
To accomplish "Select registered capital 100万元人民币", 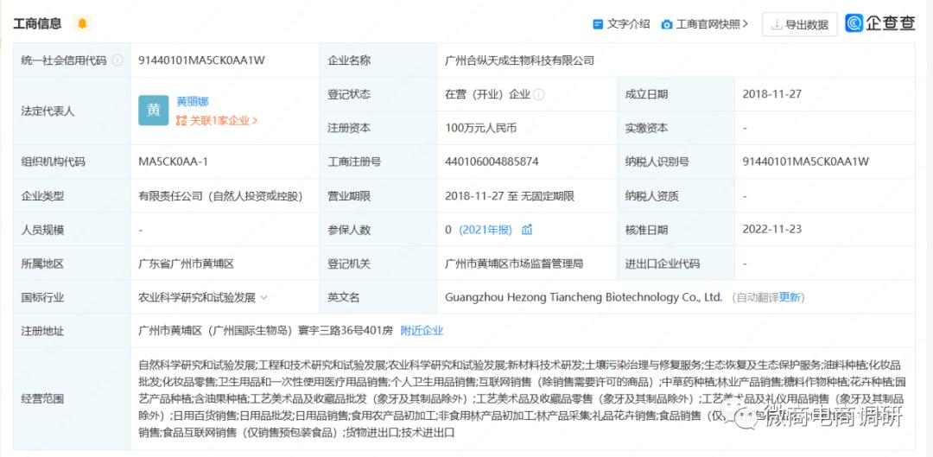I will pos(481,128).
